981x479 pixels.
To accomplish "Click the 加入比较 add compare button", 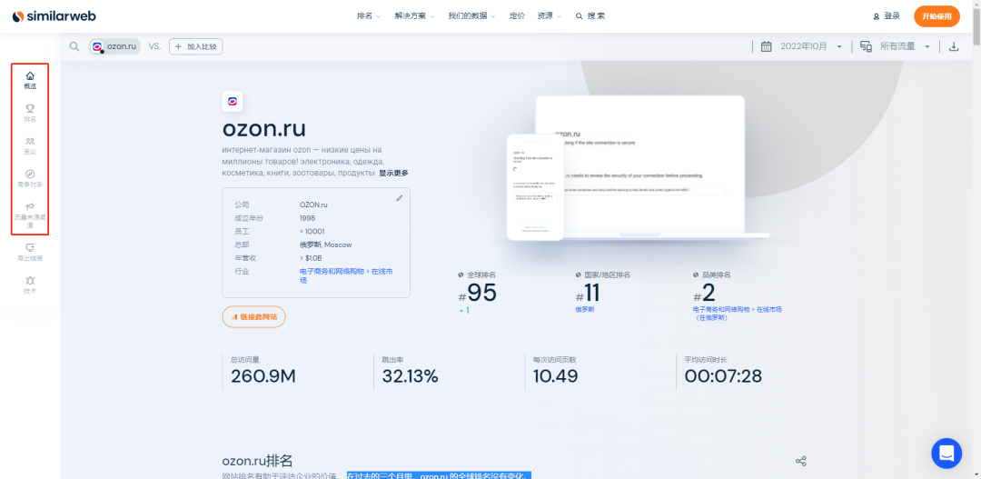I will 196,46.
